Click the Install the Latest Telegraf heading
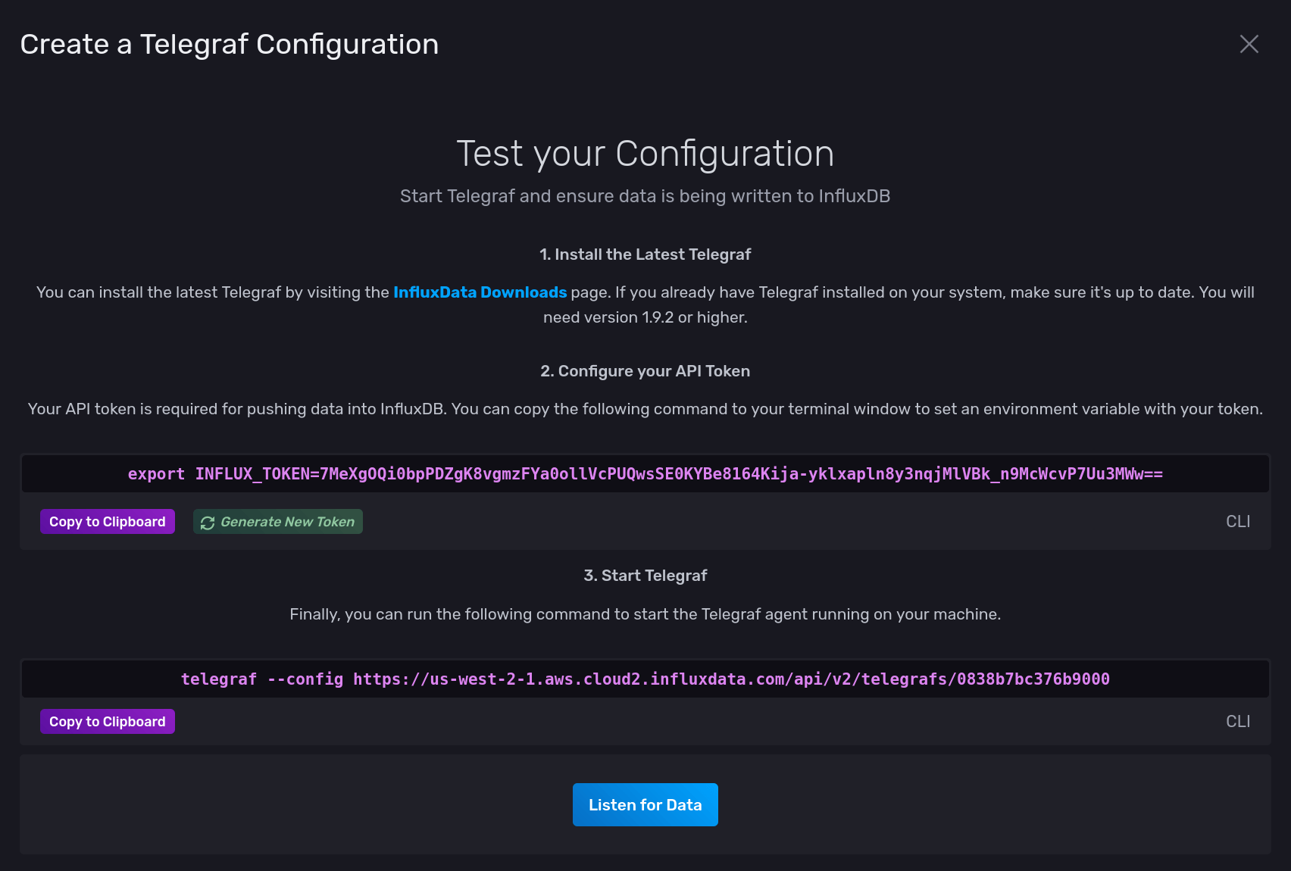The width and height of the screenshot is (1291, 871). [x=645, y=254]
